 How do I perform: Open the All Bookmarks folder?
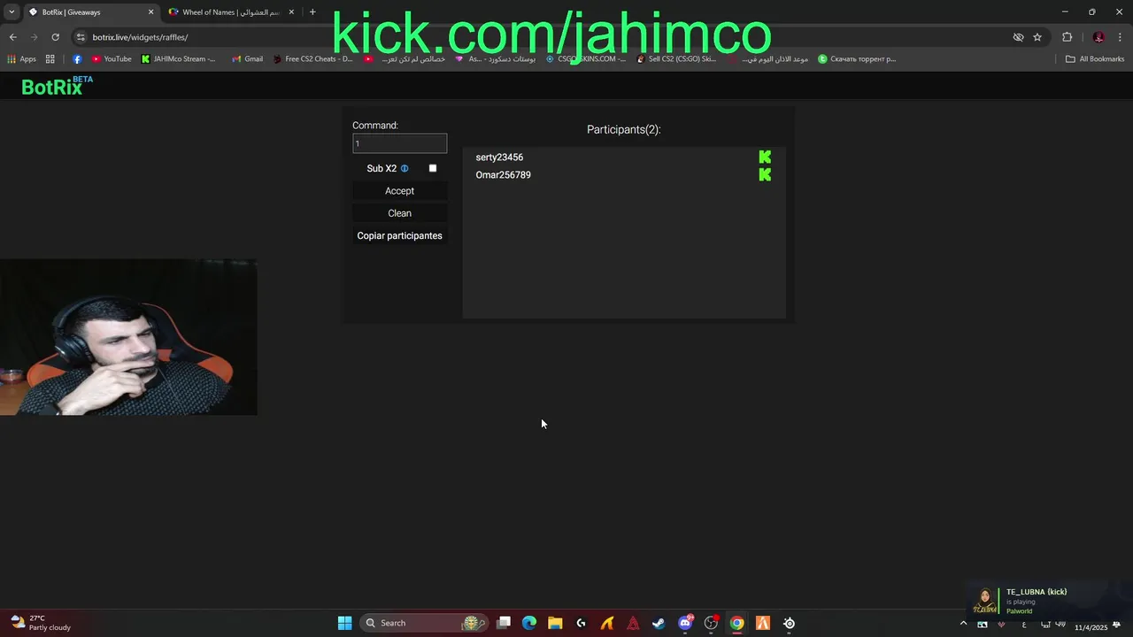click(1095, 59)
